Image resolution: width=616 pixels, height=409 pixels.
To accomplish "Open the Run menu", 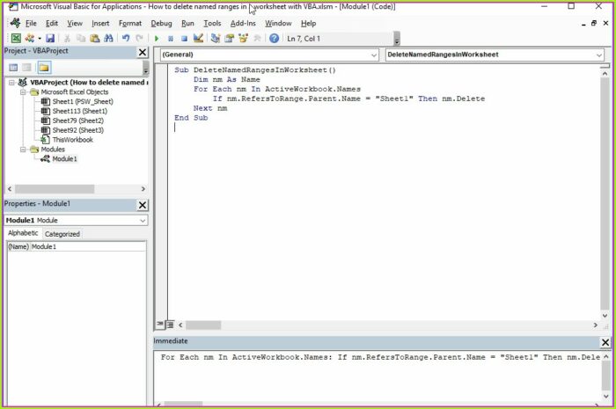I will coord(187,24).
